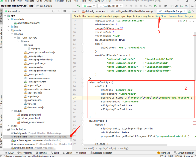
Task: Open the Build menu
Action: [69, 1]
